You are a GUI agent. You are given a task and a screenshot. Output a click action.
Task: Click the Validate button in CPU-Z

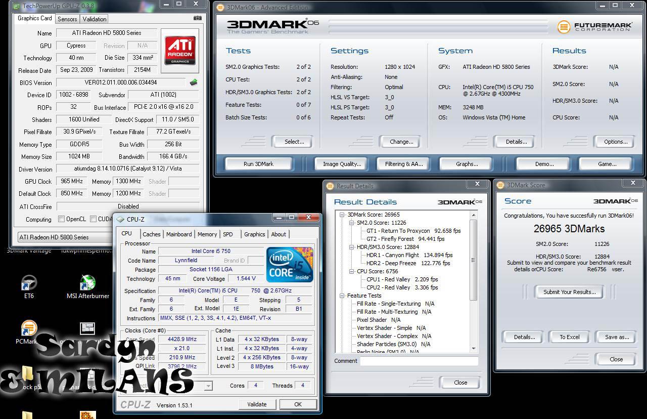pyautogui.click(x=257, y=404)
